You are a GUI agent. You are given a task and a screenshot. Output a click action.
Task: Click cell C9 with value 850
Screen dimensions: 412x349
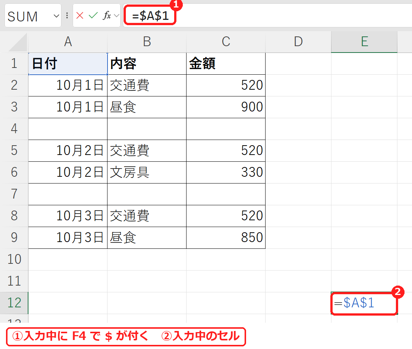[226, 238]
